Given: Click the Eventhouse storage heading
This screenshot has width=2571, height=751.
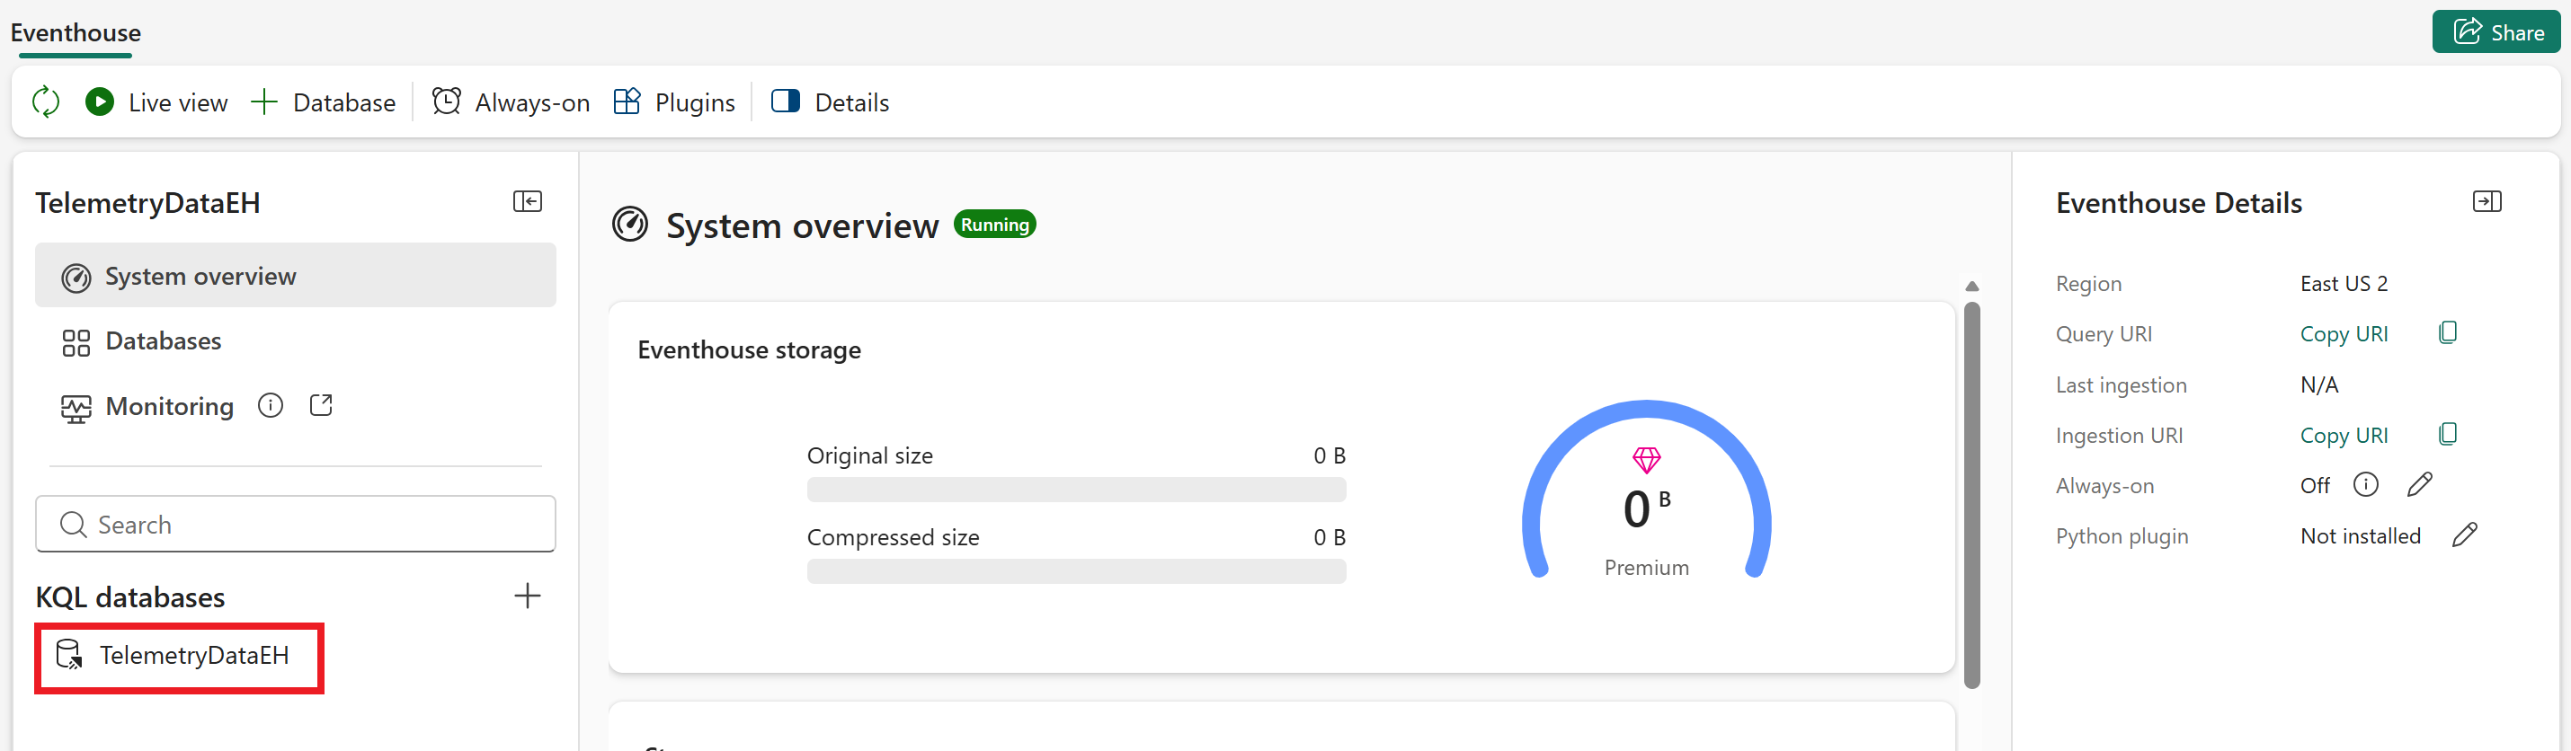Looking at the screenshot, I should pos(749,350).
